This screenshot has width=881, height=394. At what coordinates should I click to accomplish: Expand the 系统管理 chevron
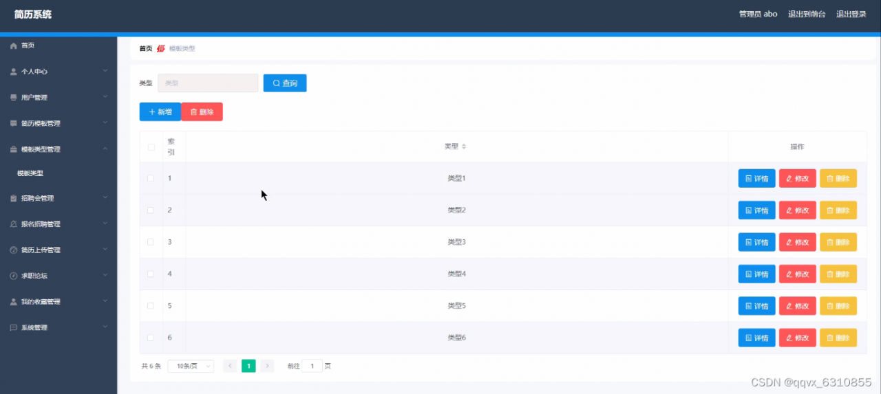click(x=105, y=327)
